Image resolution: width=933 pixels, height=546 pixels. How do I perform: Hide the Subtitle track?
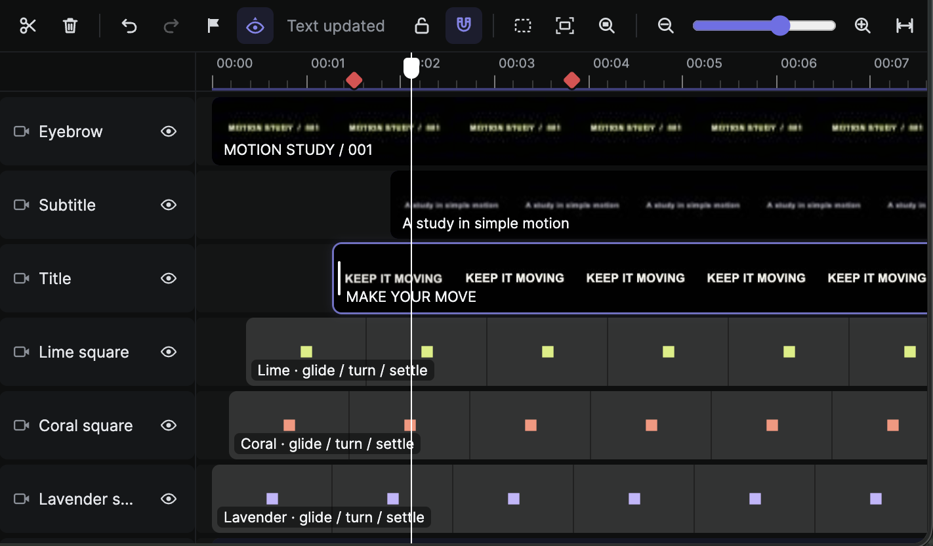coord(169,205)
